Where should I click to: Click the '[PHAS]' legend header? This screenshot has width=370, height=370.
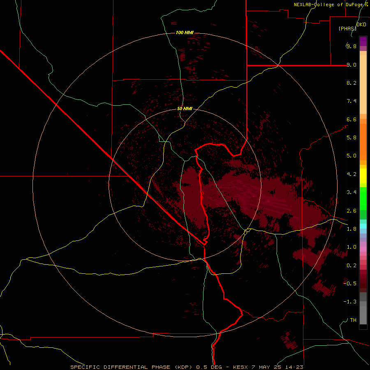[347, 28]
